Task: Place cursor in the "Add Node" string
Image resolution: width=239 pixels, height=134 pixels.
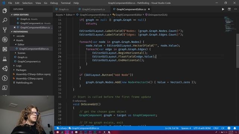Action: click(x=121, y=75)
